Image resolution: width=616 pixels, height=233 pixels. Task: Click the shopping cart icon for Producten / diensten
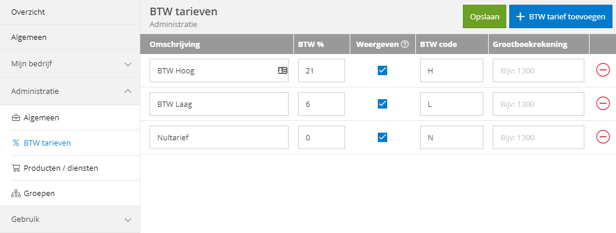(16, 168)
